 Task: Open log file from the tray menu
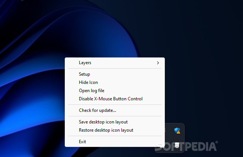[x=115, y=91]
